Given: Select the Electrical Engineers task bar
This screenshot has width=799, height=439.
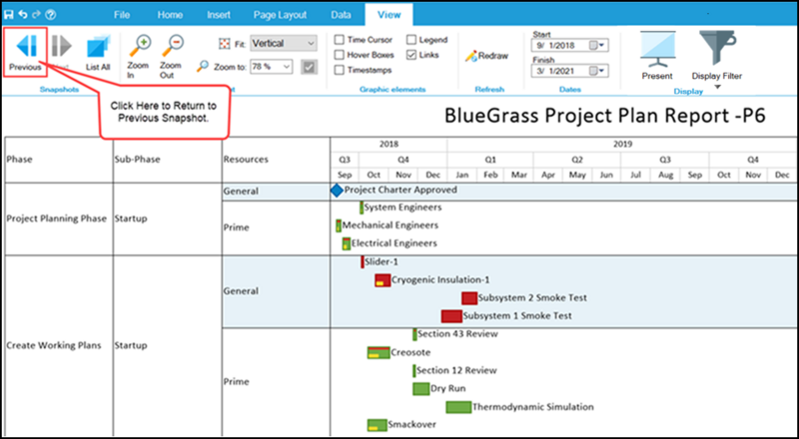Looking at the screenshot, I should point(347,243).
